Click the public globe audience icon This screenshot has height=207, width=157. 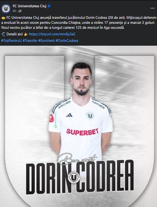20,11
